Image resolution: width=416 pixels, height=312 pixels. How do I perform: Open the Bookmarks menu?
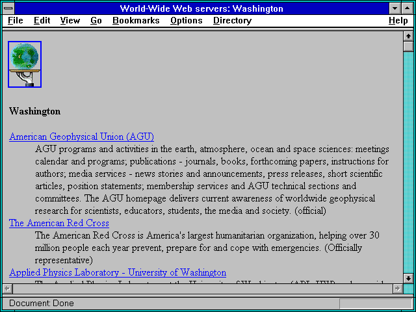(136, 21)
